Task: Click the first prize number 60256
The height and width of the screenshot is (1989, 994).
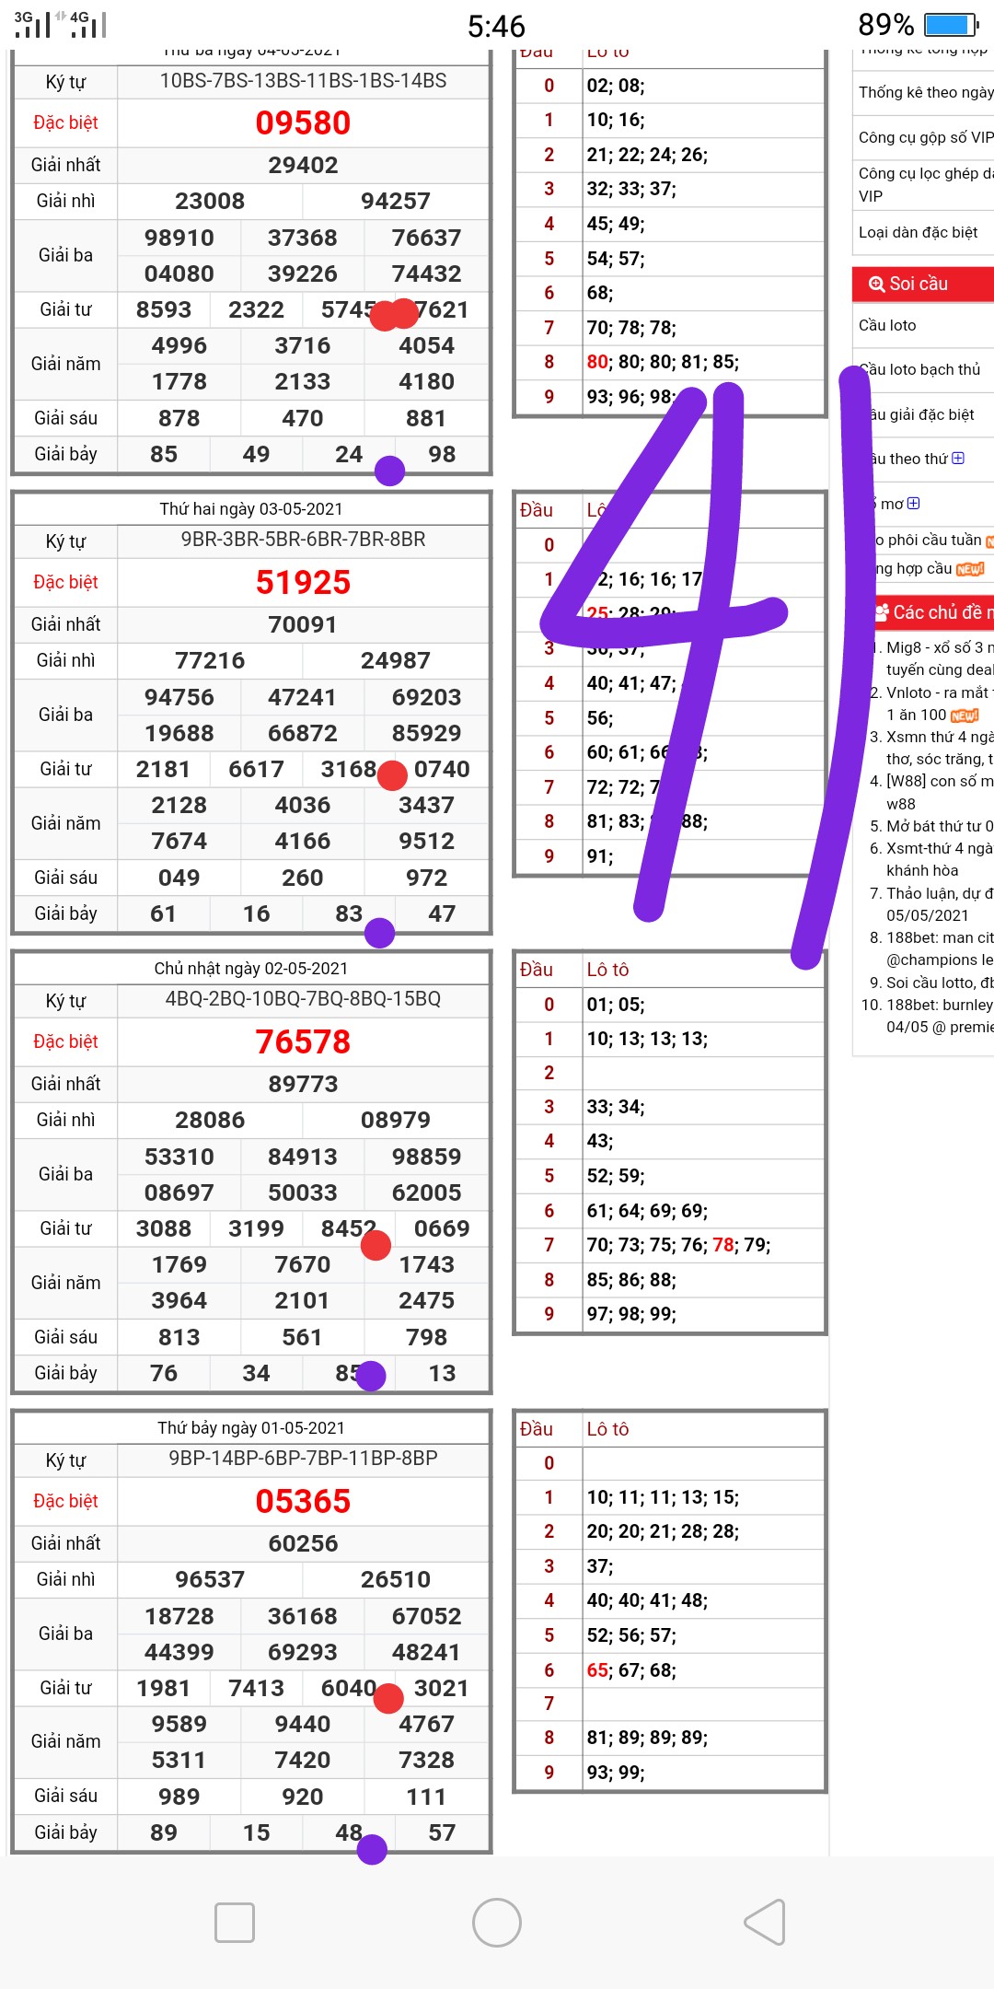Action: pyautogui.click(x=303, y=1543)
